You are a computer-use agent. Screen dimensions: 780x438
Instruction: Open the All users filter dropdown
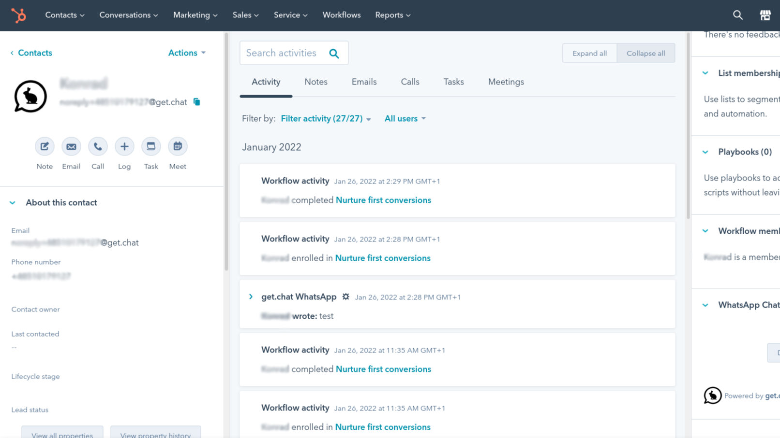click(x=405, y=118)
